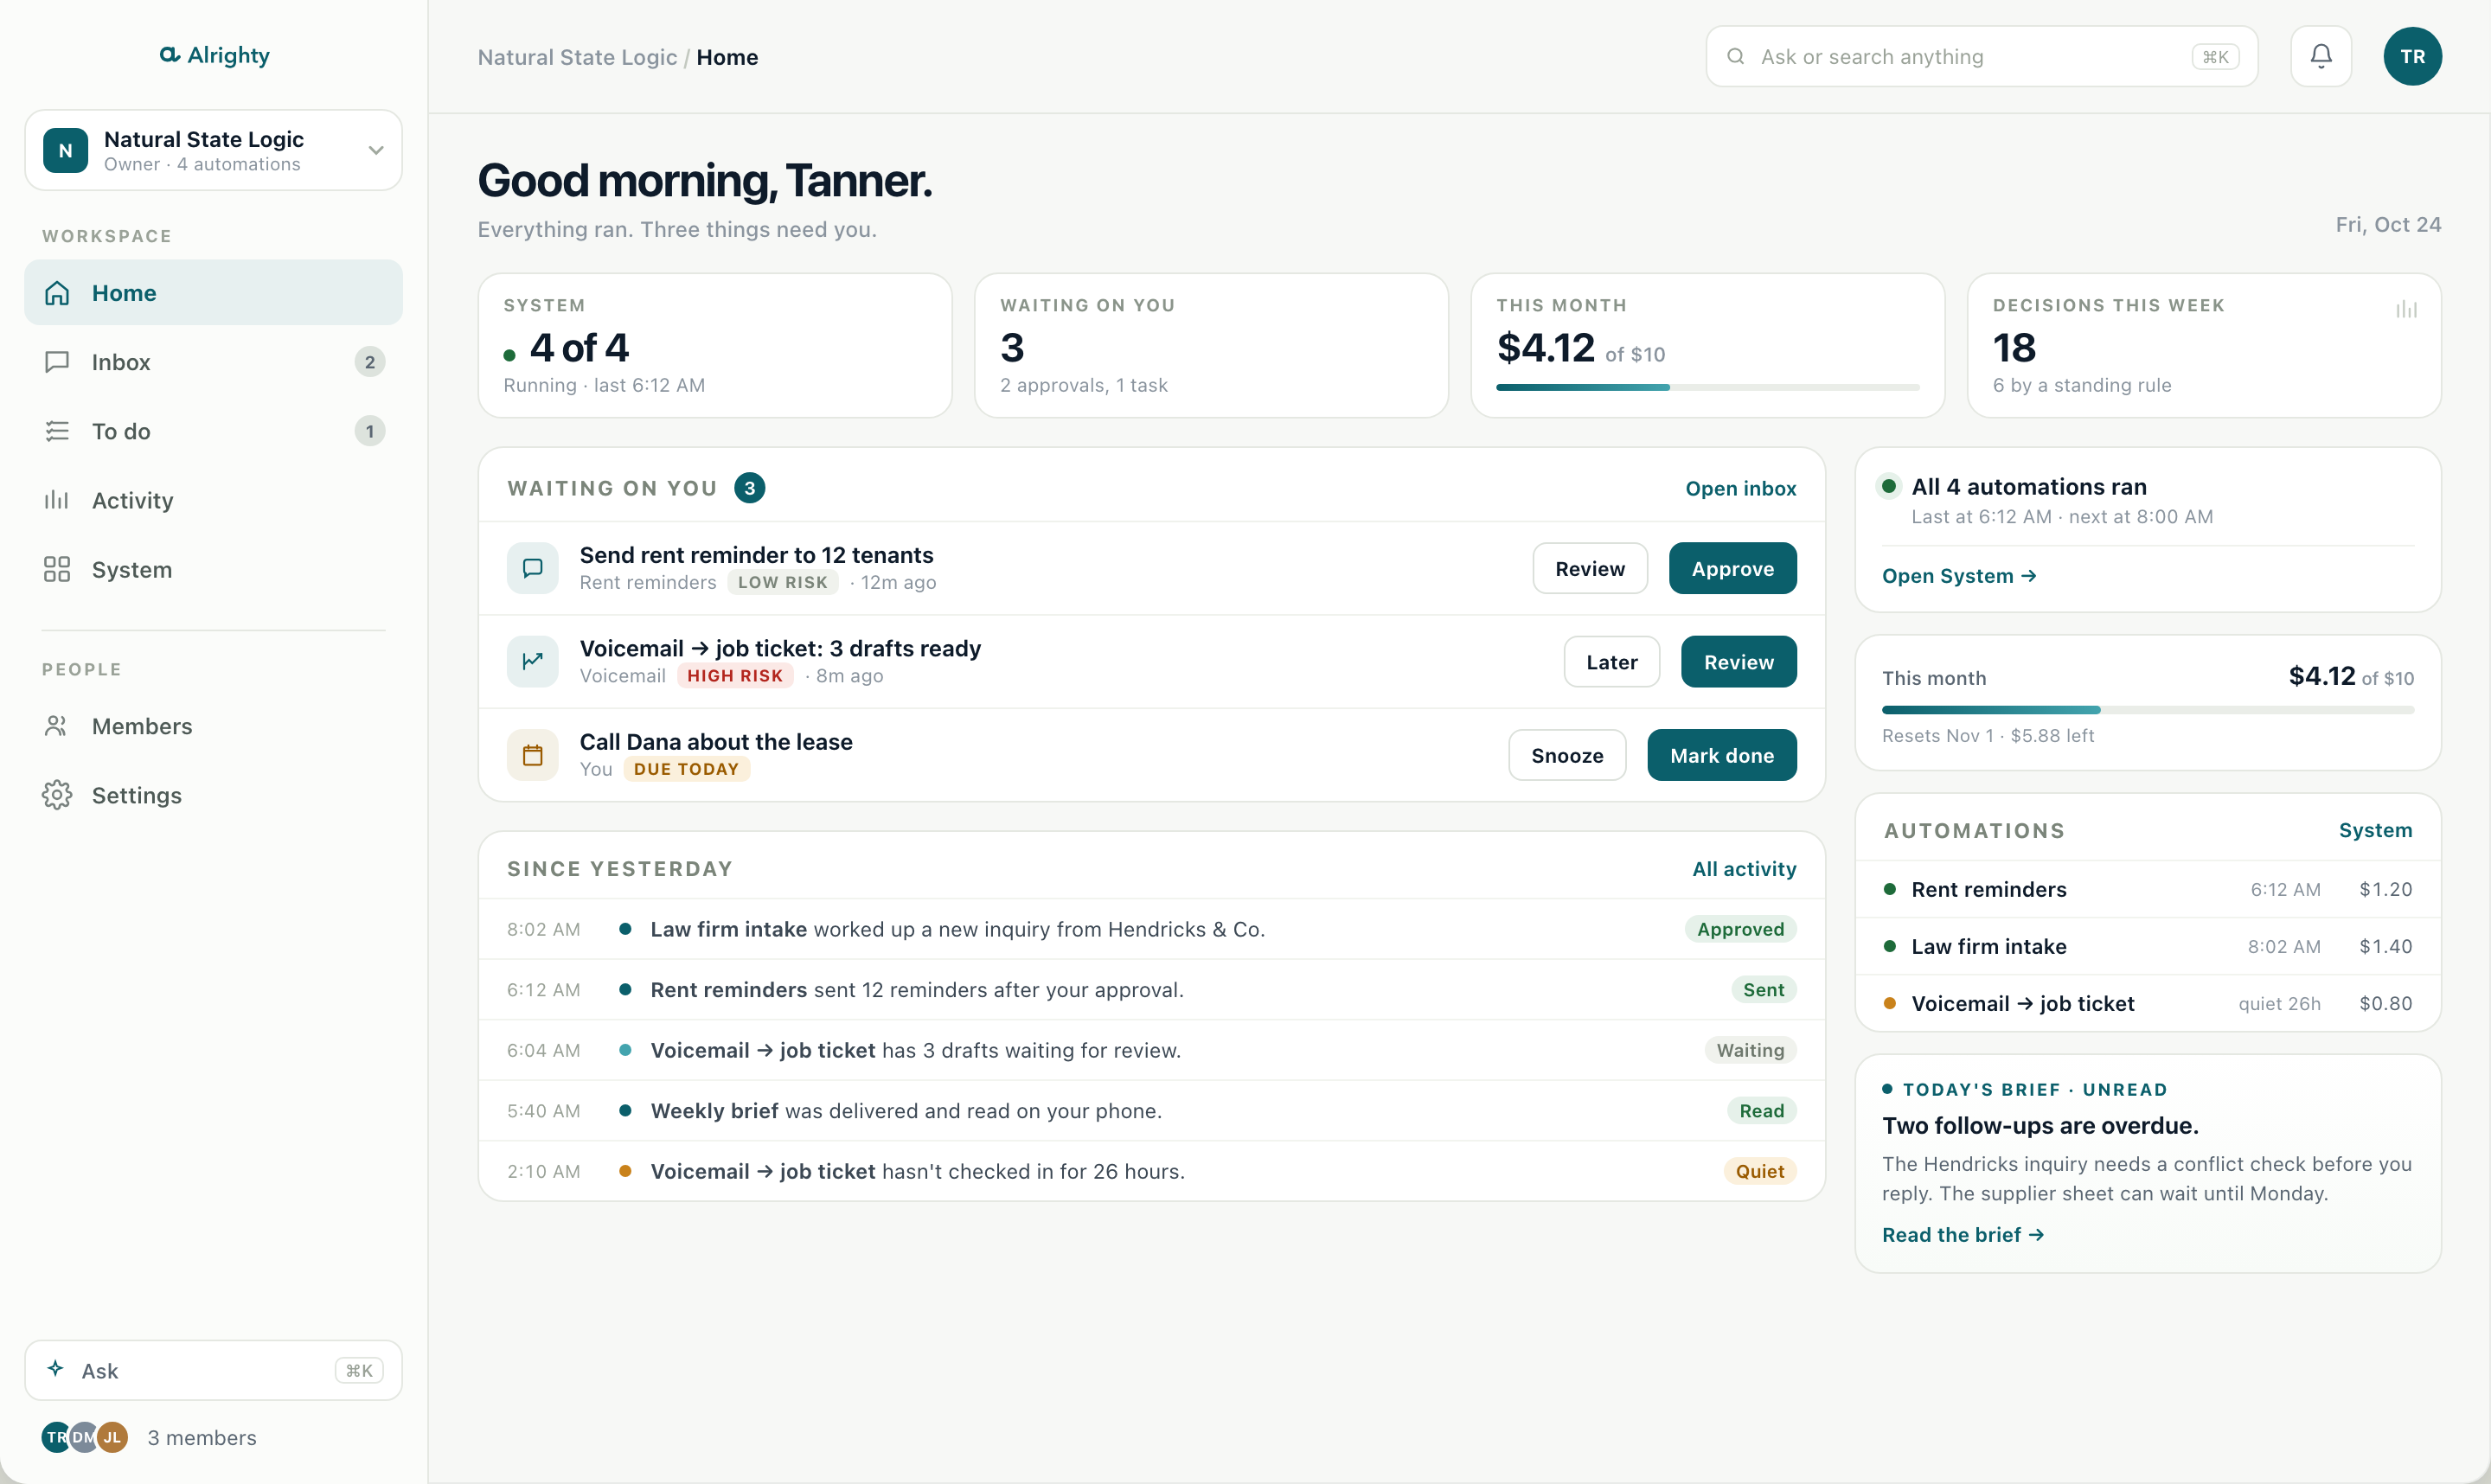Screen dimensions: 2491x1484
Task: Snooze the Call Dana task
Action: pos(1566,754)
